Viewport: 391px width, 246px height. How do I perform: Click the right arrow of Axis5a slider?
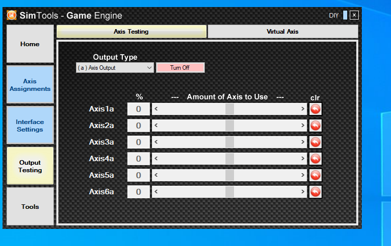(x=303, y=175)
